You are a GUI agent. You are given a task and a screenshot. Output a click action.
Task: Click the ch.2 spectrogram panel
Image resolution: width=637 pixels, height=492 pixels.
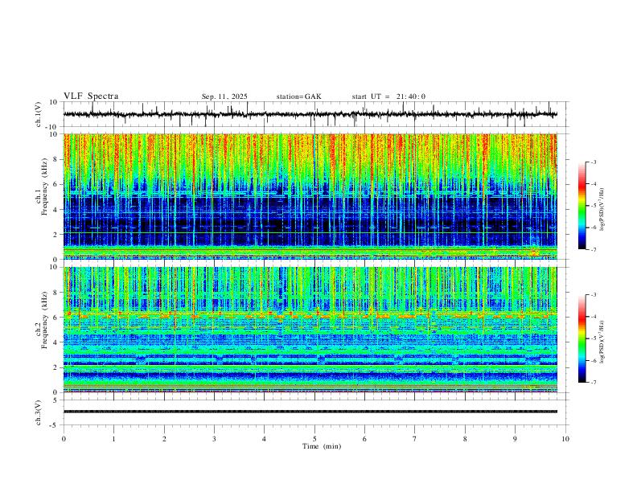[310, 330]
